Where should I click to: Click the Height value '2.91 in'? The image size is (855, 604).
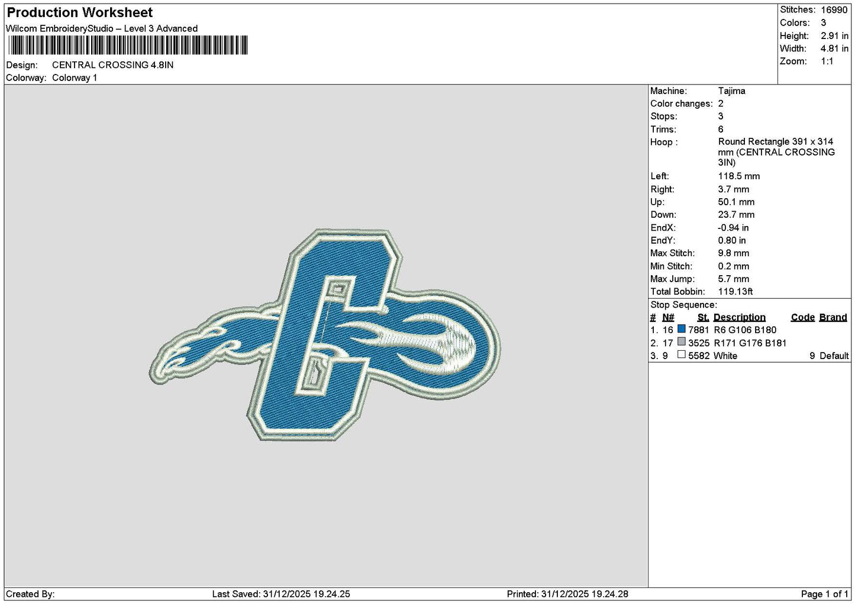(x=834, y=36)
